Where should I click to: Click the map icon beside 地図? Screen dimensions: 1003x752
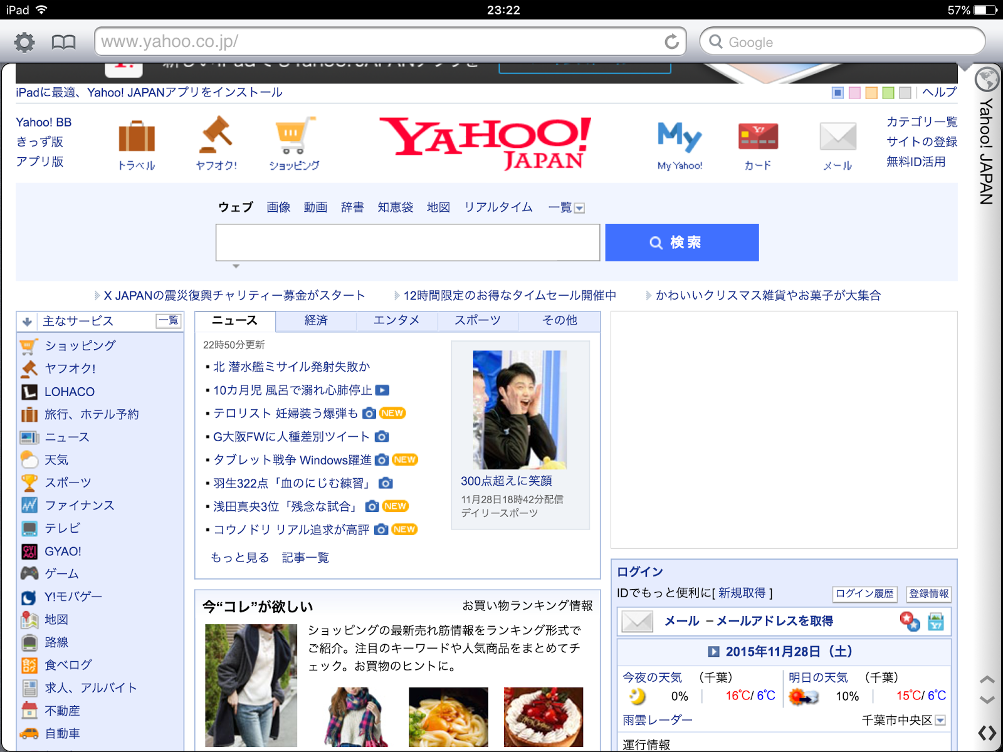29,620
